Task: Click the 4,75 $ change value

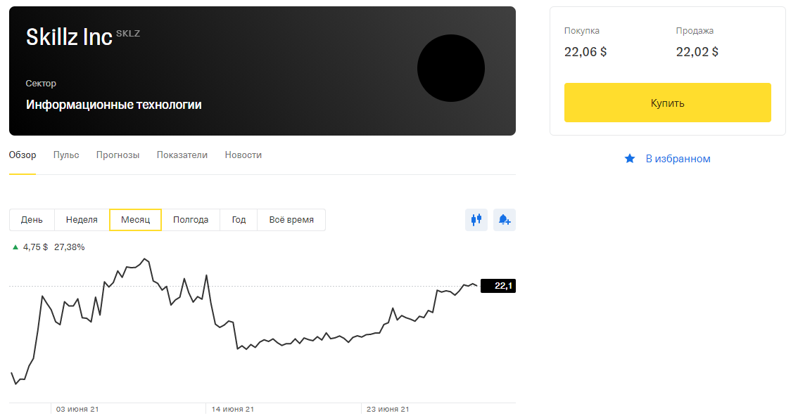Action: point(36,247)
